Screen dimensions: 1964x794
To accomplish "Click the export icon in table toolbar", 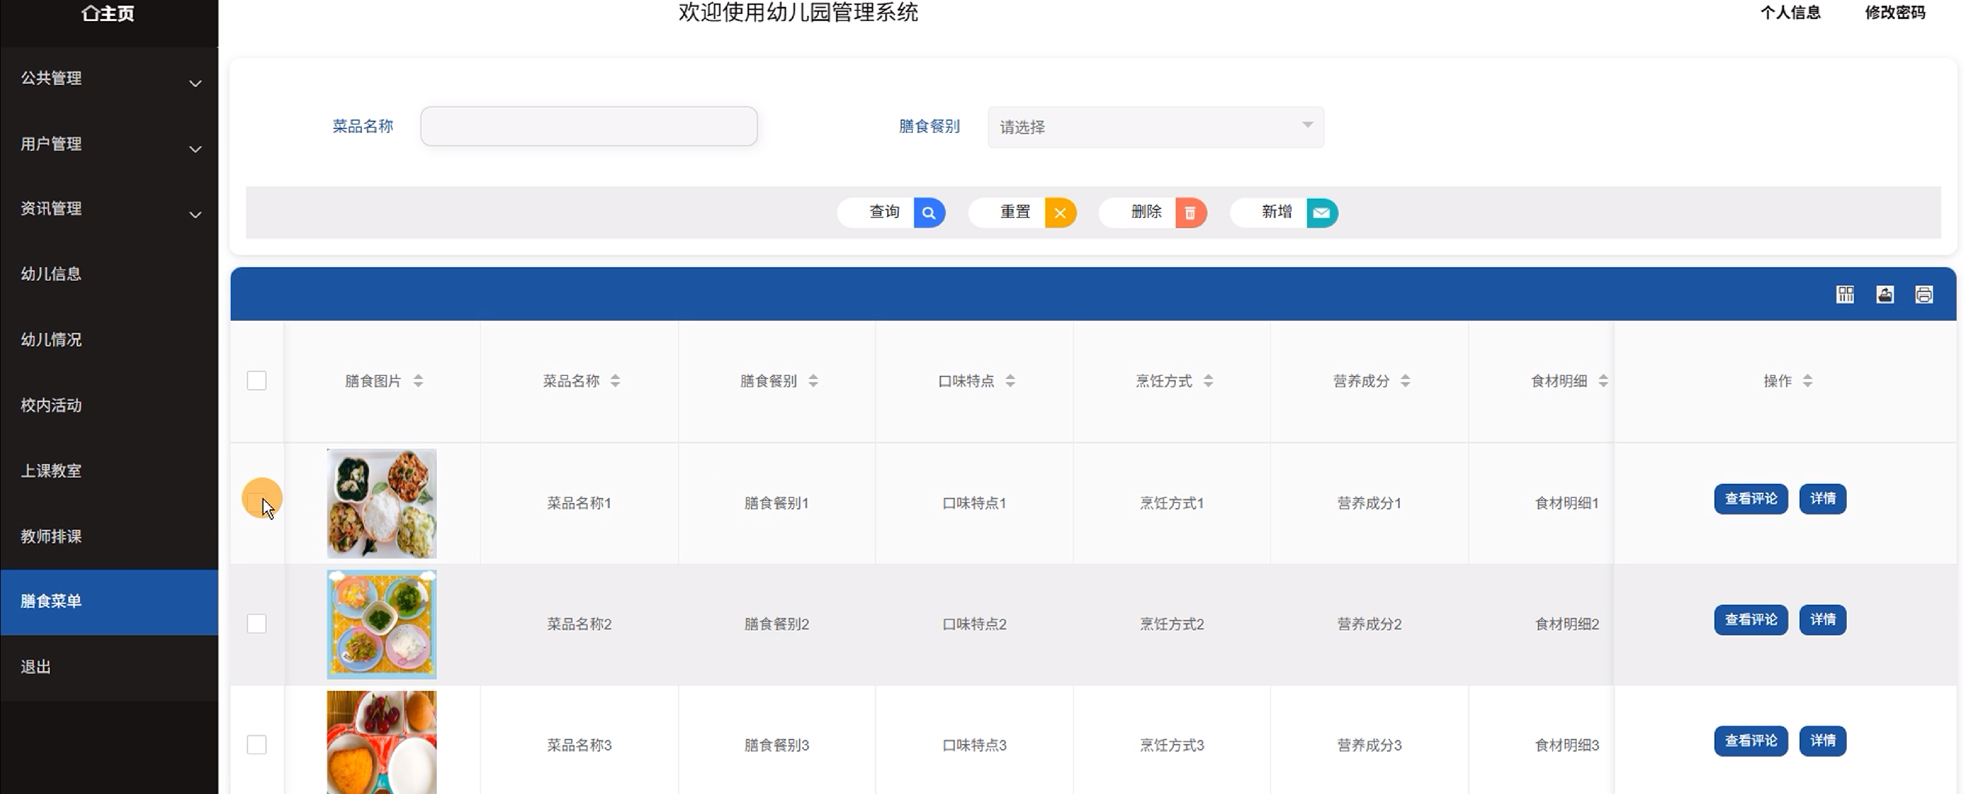I will click(x=1885, y=295).
